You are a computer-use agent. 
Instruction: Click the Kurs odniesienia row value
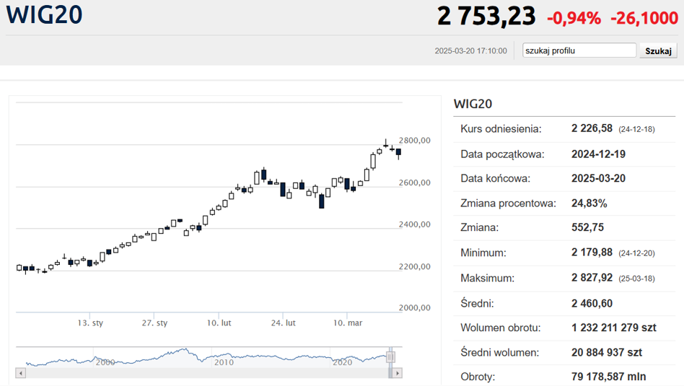pyautogui.click(x=592, y=128)
